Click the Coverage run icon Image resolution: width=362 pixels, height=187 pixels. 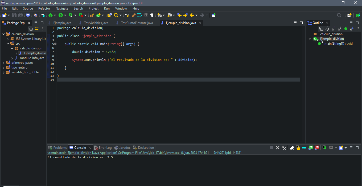pyautogui.click(x=71, y=15)
